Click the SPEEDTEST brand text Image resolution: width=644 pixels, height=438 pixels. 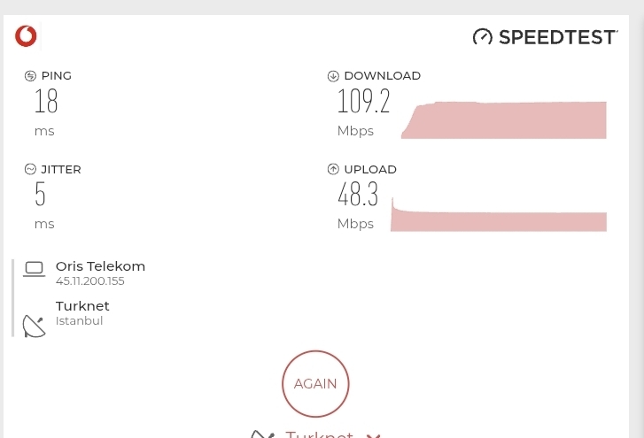coord(558,37)
